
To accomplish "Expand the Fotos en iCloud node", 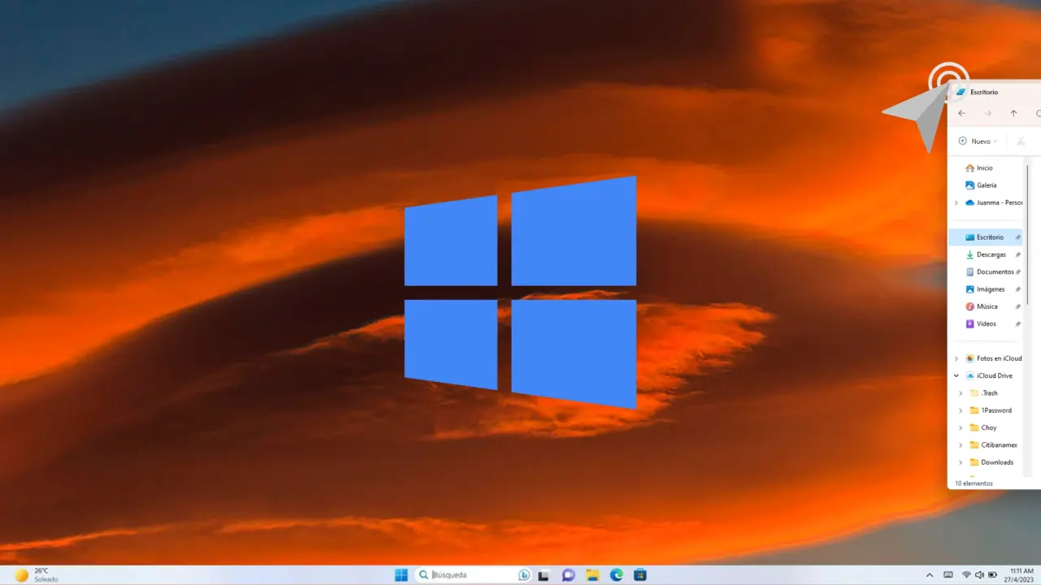I will (x=956, y=358).
